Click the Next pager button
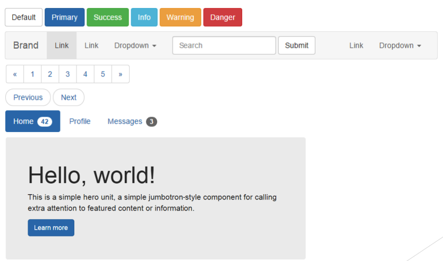Viewport: 443px width, 261px height. point(69,98)
